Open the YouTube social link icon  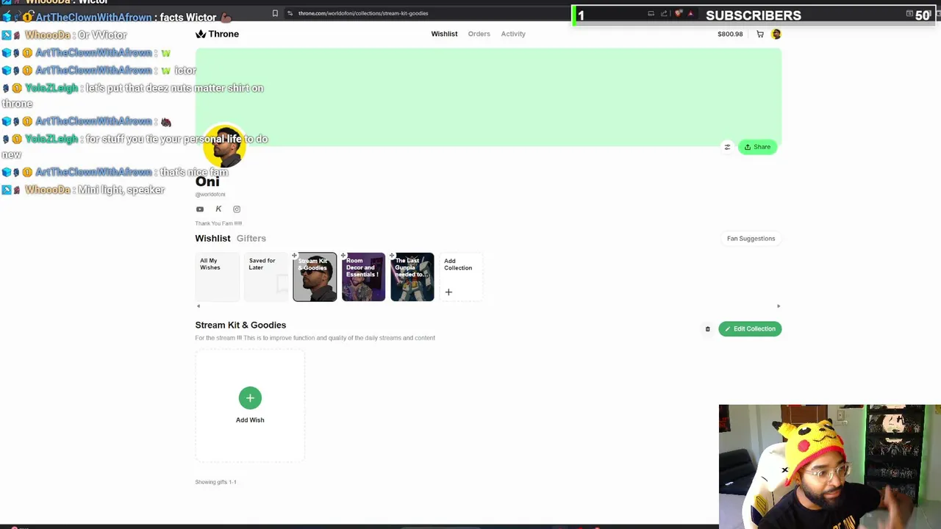200,209
